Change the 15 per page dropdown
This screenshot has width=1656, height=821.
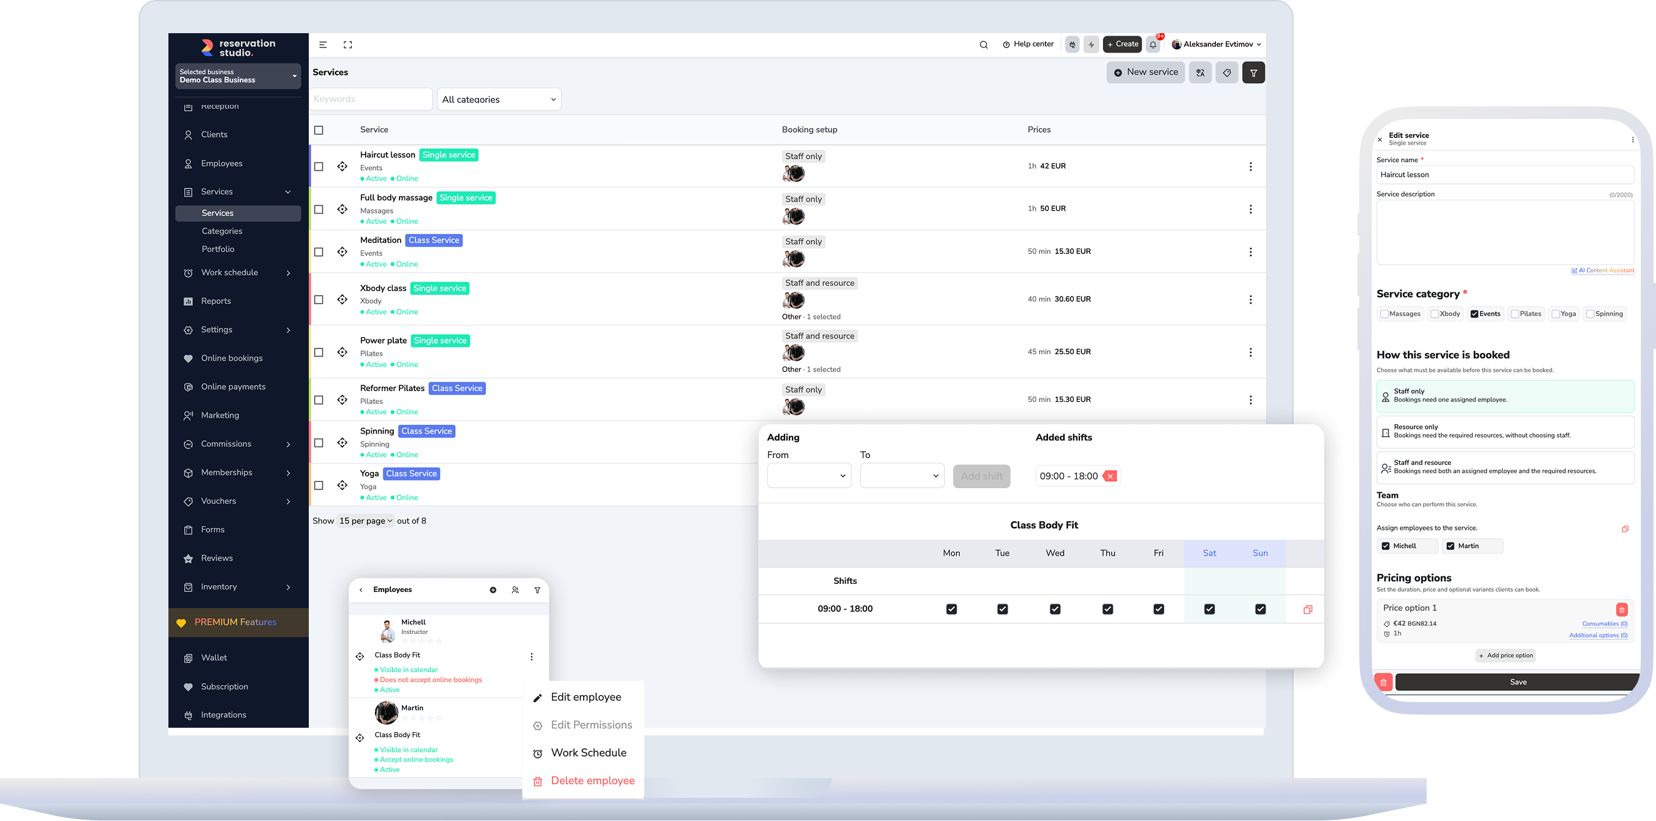pos(365,521)
